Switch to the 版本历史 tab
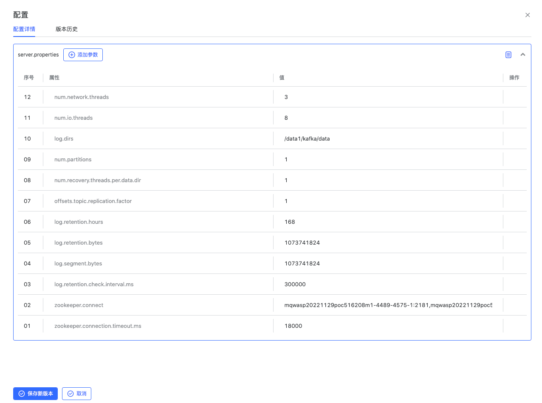This screenshot has width=542, height=403. [67, 29]
